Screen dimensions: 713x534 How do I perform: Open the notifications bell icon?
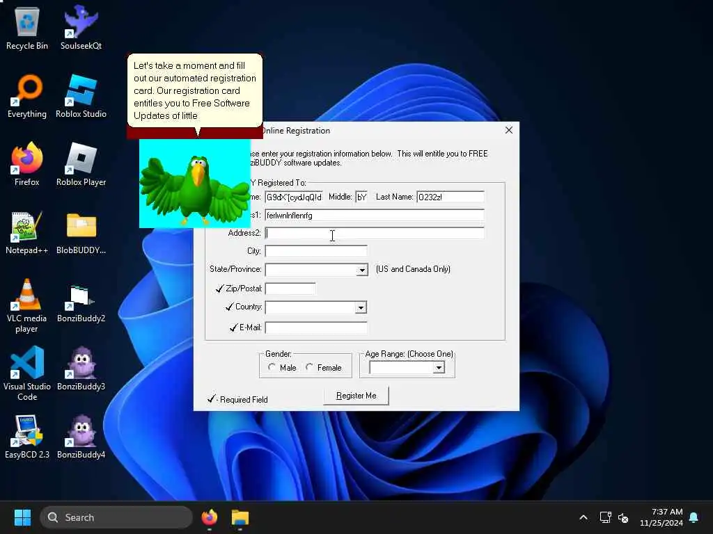click(x=694, y=517)
